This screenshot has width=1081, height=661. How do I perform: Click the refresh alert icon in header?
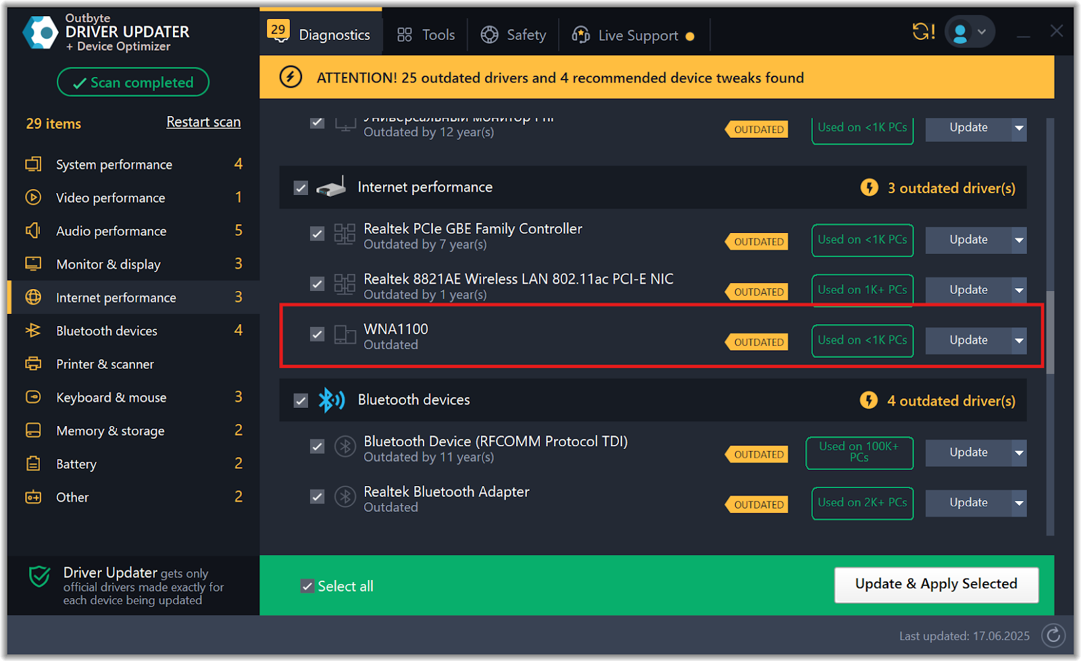(x=923, y=32)
